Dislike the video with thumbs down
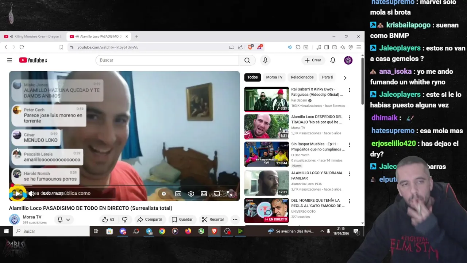Viewport: 467px width, 263px height. (x=124, y=220)
